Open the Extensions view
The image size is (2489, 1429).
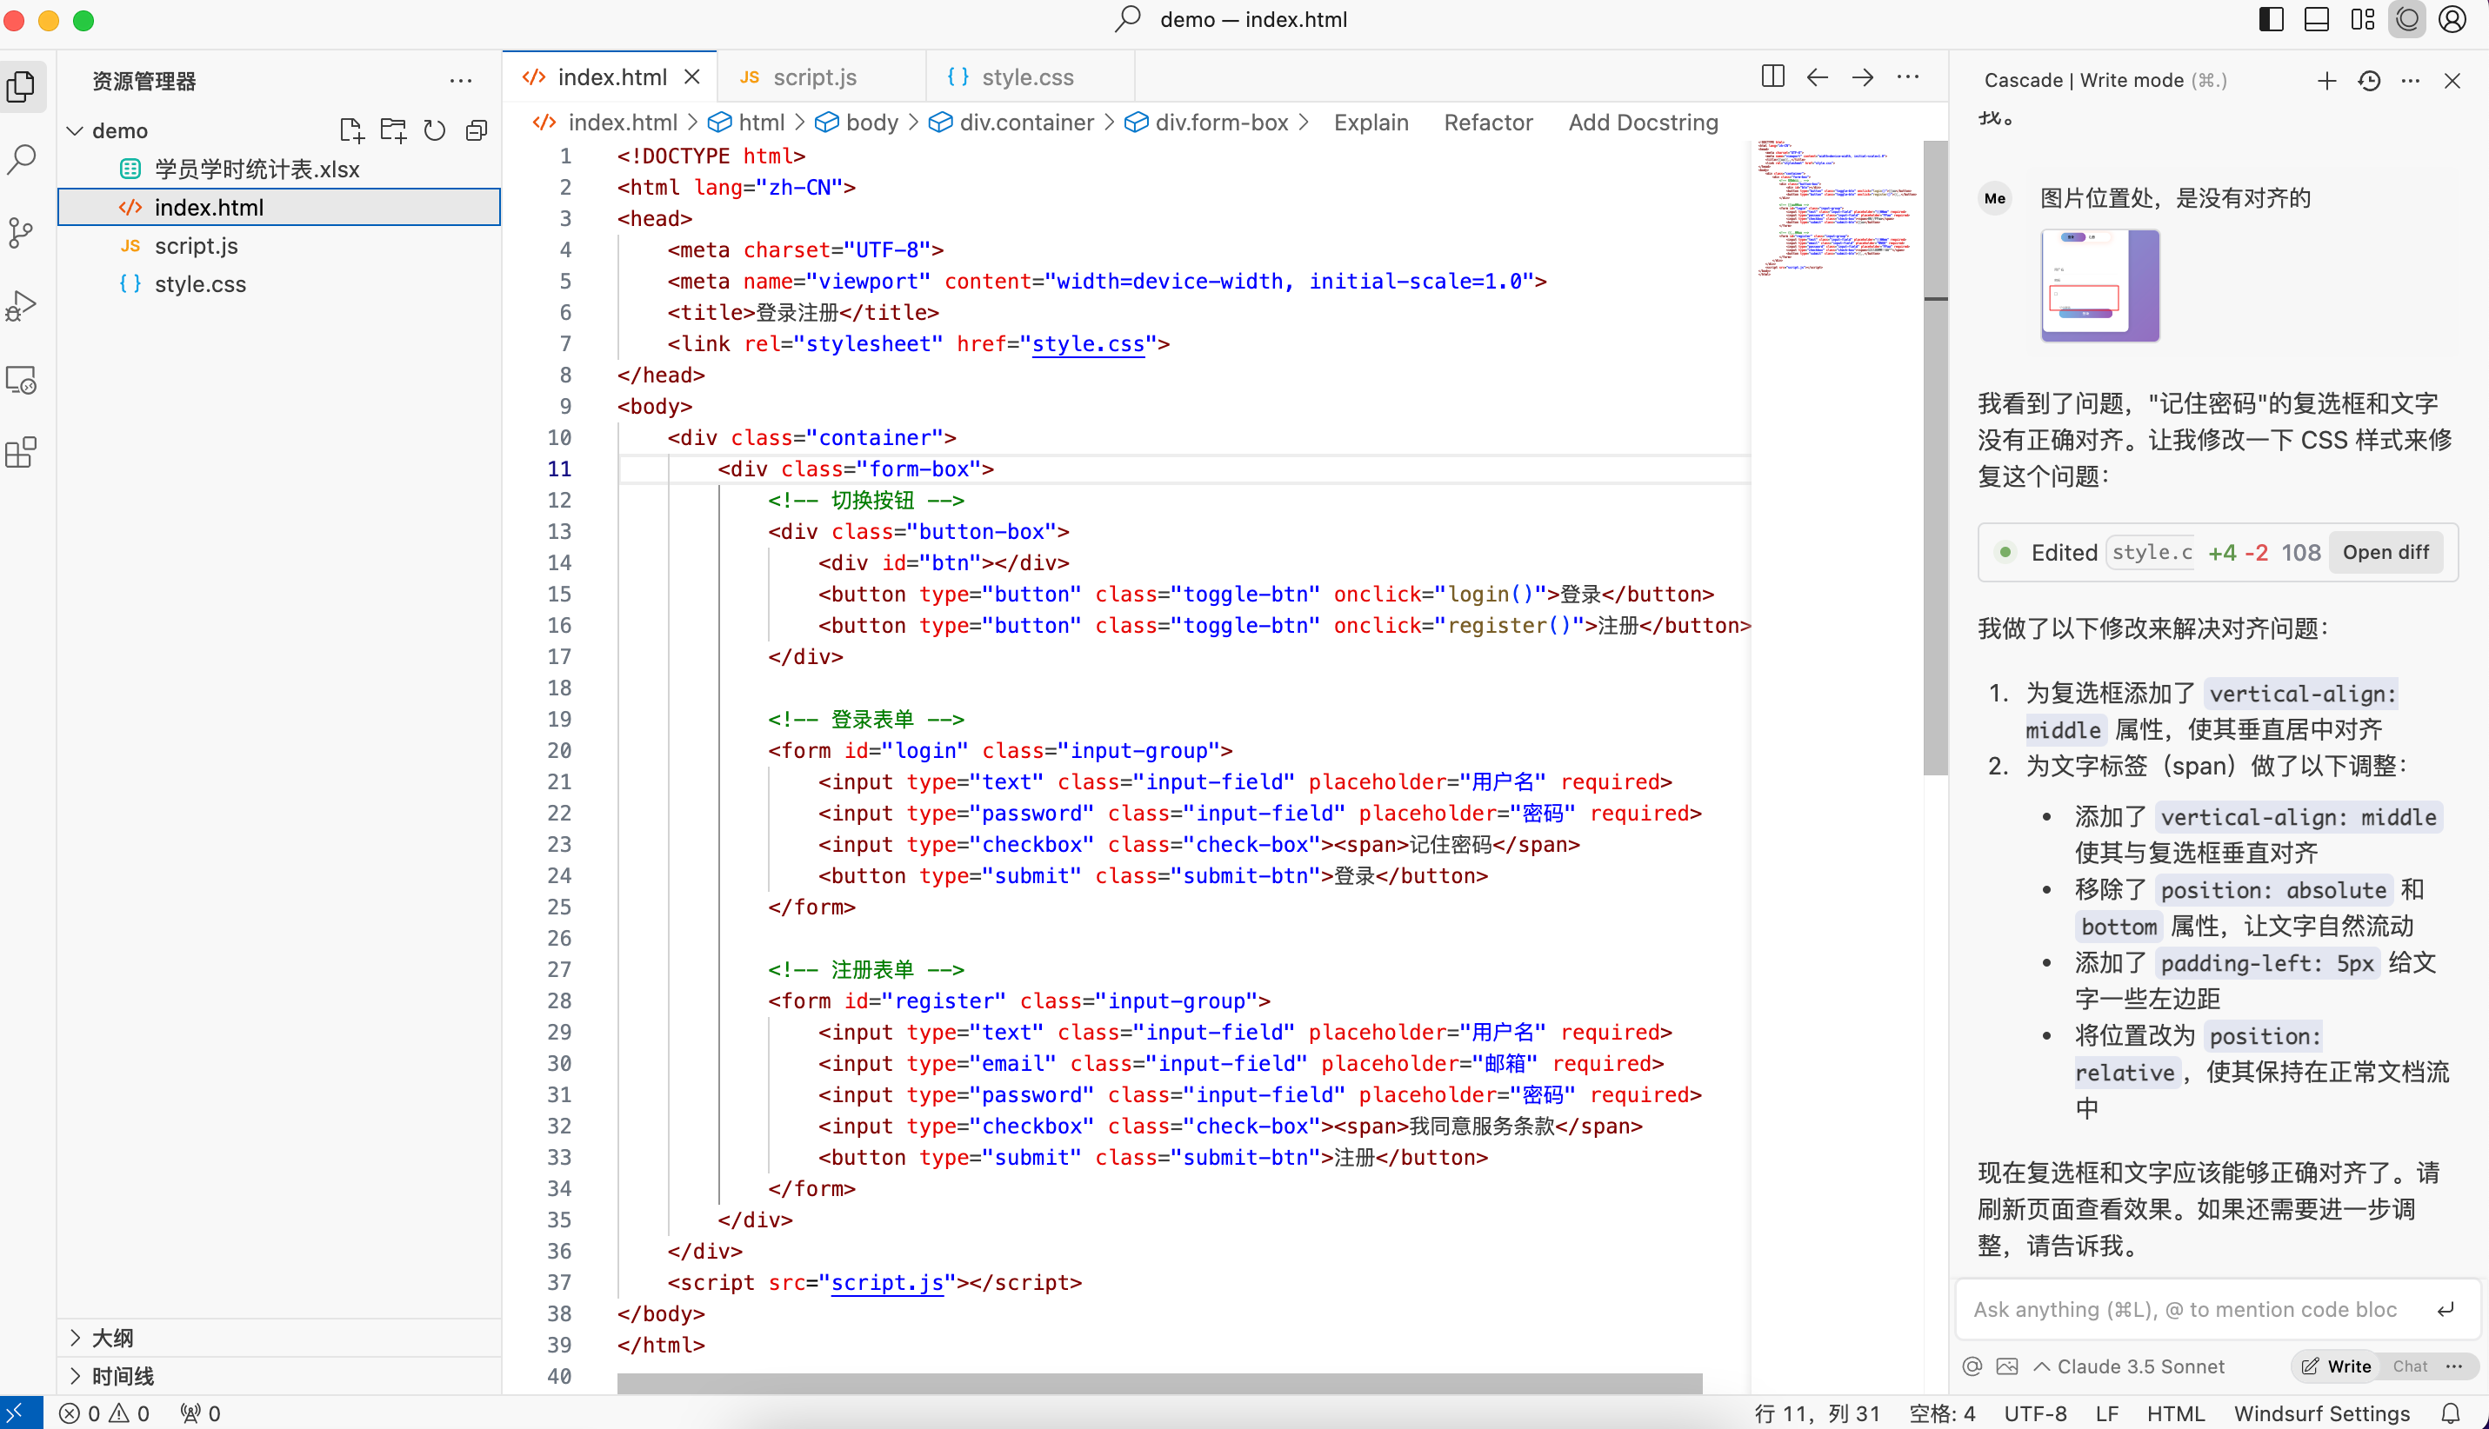(22, 453)
